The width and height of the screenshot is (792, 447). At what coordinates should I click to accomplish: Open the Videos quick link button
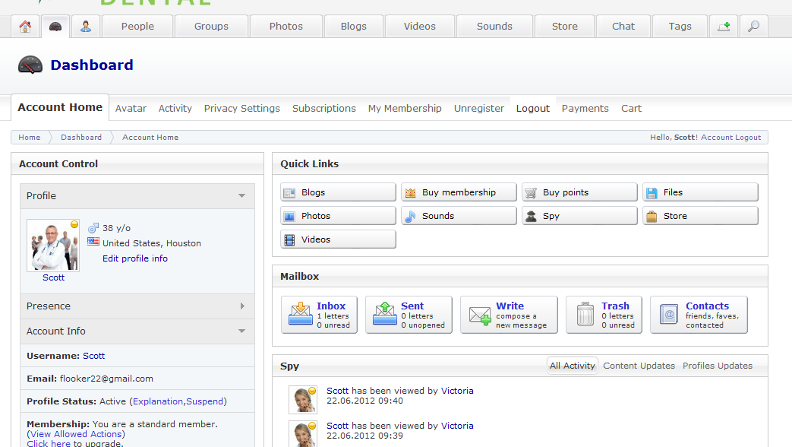click(338, 239)
